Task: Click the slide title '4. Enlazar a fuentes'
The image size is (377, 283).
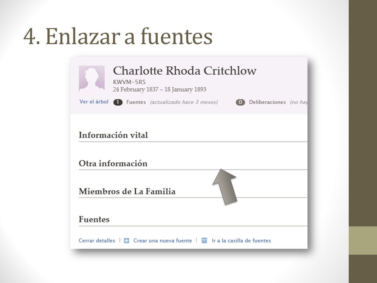Action: pyautogui.click(x=118, y=36)
